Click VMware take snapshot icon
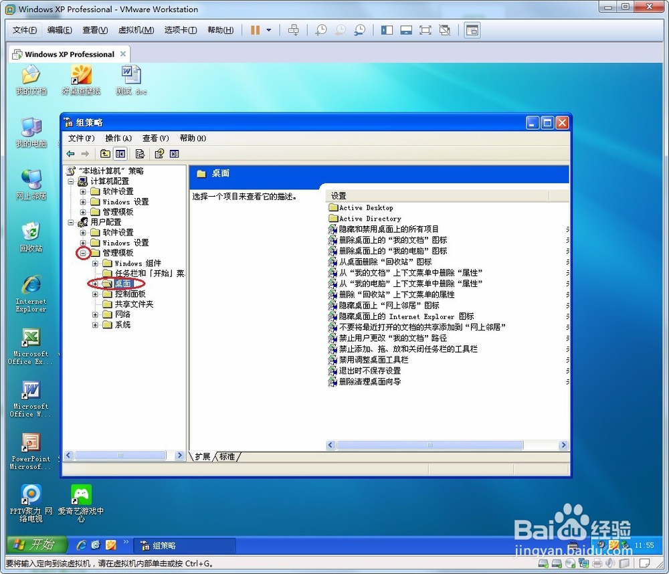This screenshot has width=669, height=574. click(x=321, y=30)
